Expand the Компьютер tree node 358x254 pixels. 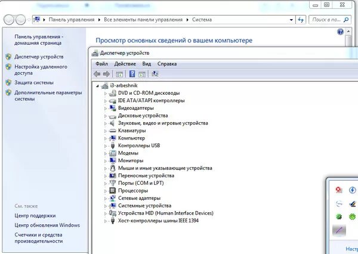[x=106, y=138]
